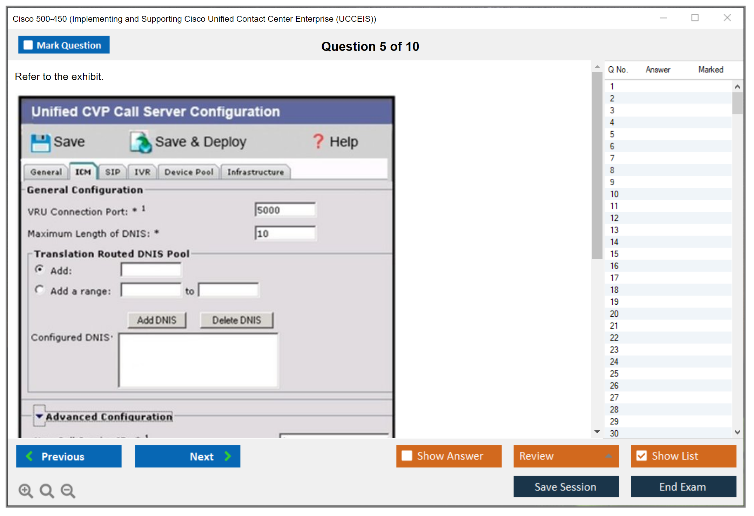Screen dimensions: 754x516
Task: Click the Previous left chevron arrow
Action: (x=29, y=456)
